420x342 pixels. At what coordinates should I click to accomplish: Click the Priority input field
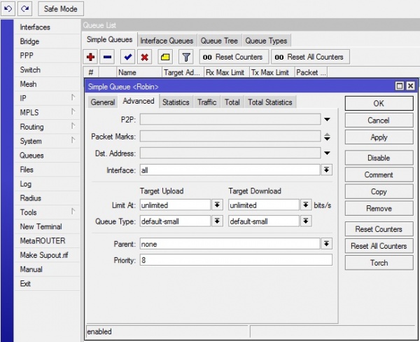point(235,260)
